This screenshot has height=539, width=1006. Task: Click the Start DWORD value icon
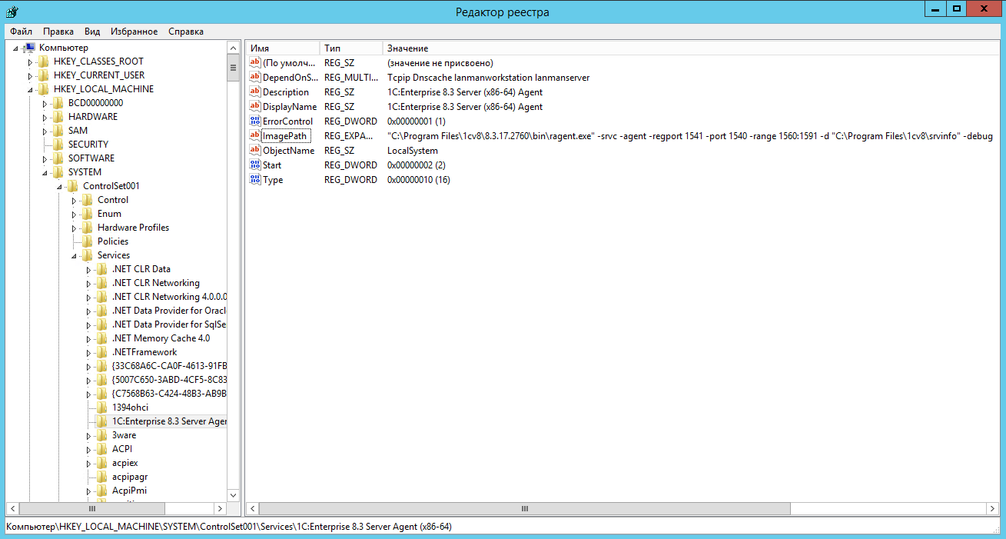click(255, 165)
